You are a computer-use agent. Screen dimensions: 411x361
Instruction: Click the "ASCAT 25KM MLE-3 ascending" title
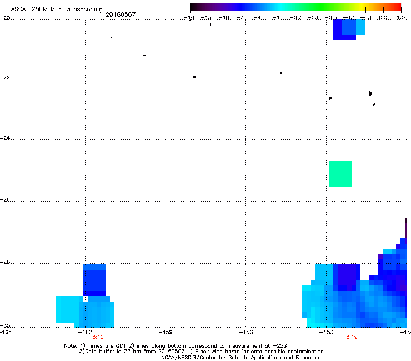pos(57,9)
